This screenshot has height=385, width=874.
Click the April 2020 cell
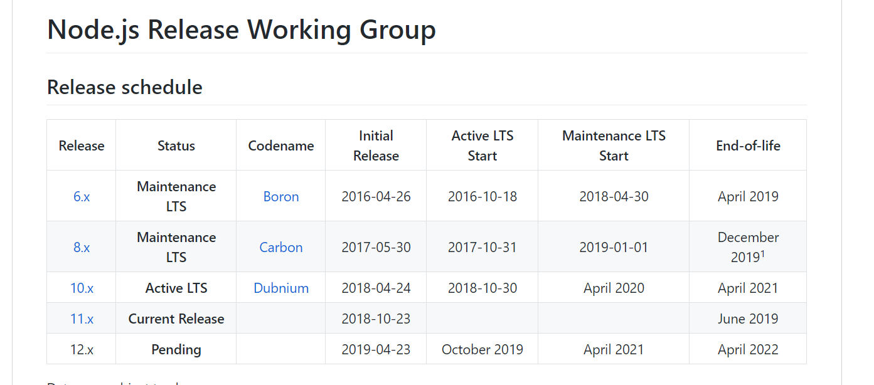[614, 288]
